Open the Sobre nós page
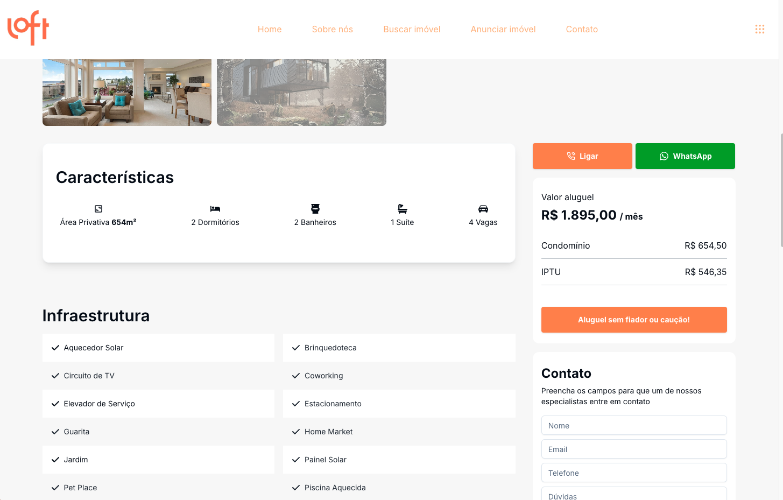The height and width of the screenshot is (500, 783). [333, 29]
